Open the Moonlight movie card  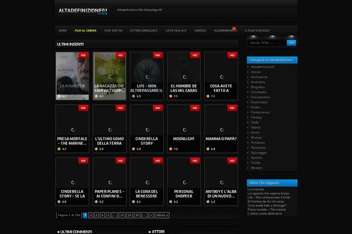(x=184, y=129)
